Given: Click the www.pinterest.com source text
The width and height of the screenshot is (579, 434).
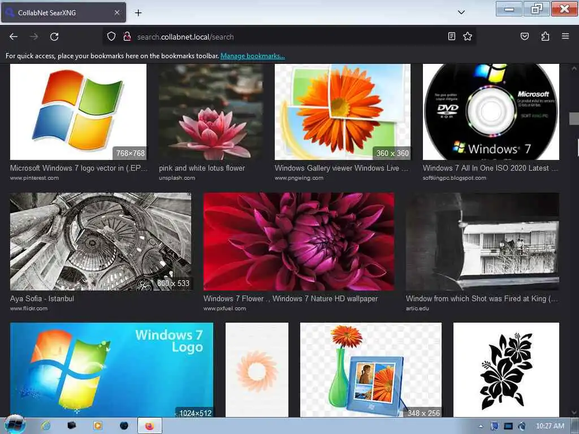Looking at the screenshot, I should coord(34,178).
